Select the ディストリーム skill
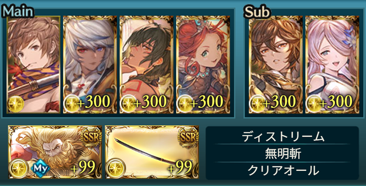 (x=282, y=137)
